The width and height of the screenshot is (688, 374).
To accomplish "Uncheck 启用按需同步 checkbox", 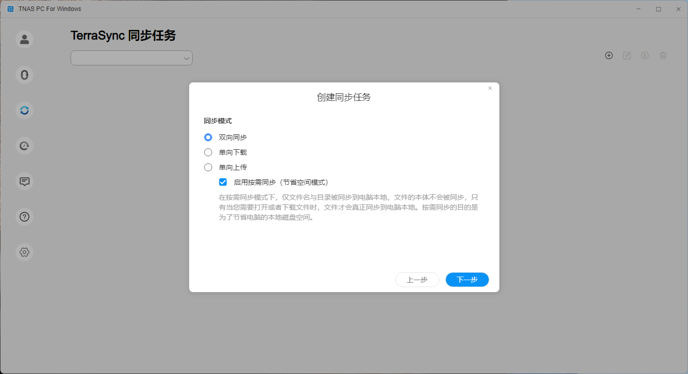I will coord(223,182).
